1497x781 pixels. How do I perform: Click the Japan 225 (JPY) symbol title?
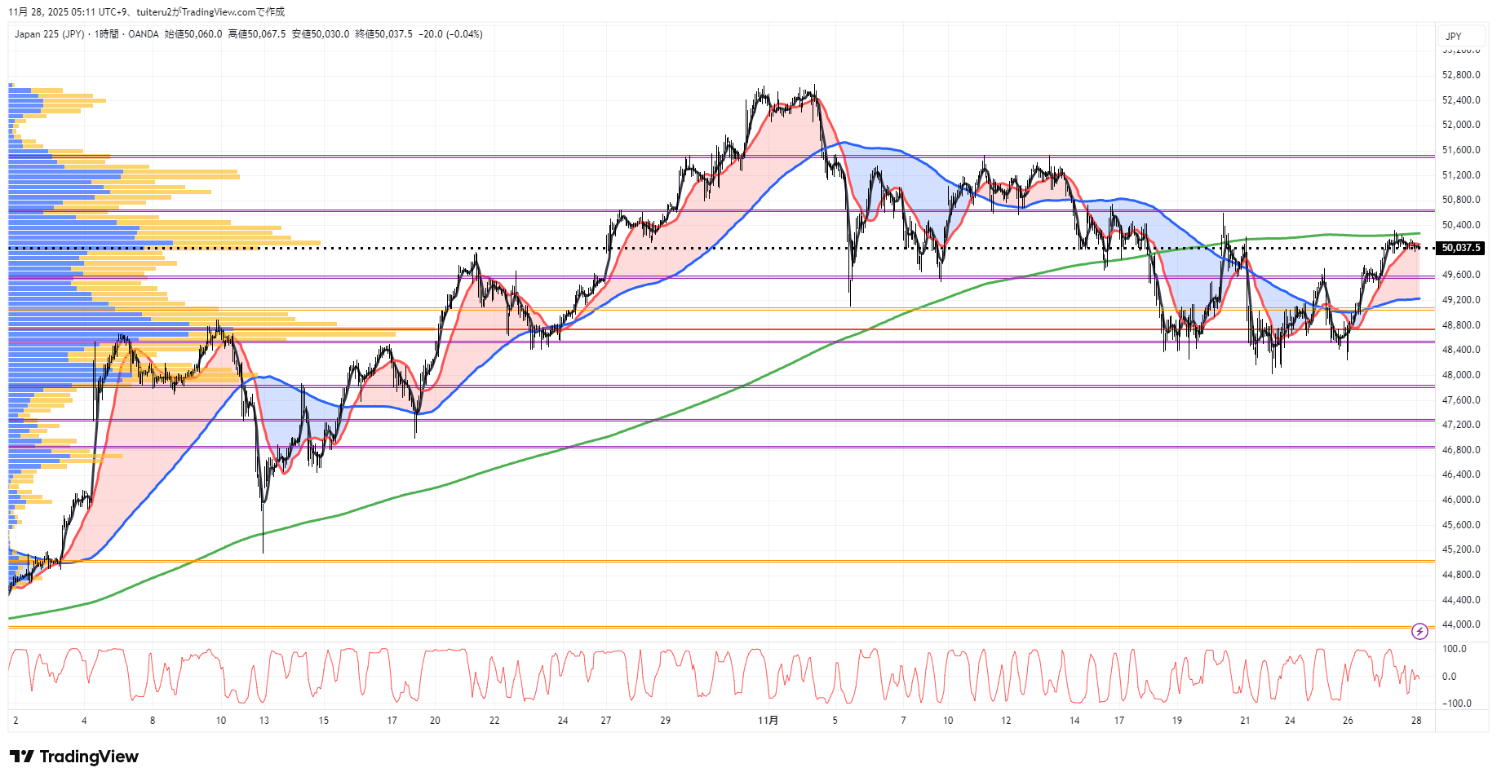point(49,34)
